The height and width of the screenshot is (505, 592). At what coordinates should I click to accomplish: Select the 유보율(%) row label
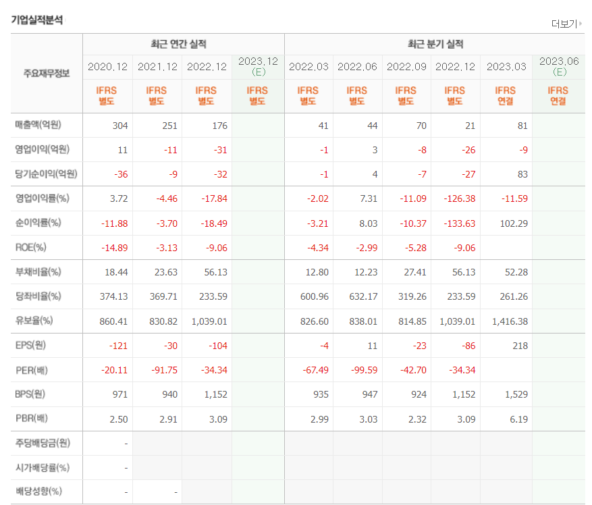click(34, 320)
